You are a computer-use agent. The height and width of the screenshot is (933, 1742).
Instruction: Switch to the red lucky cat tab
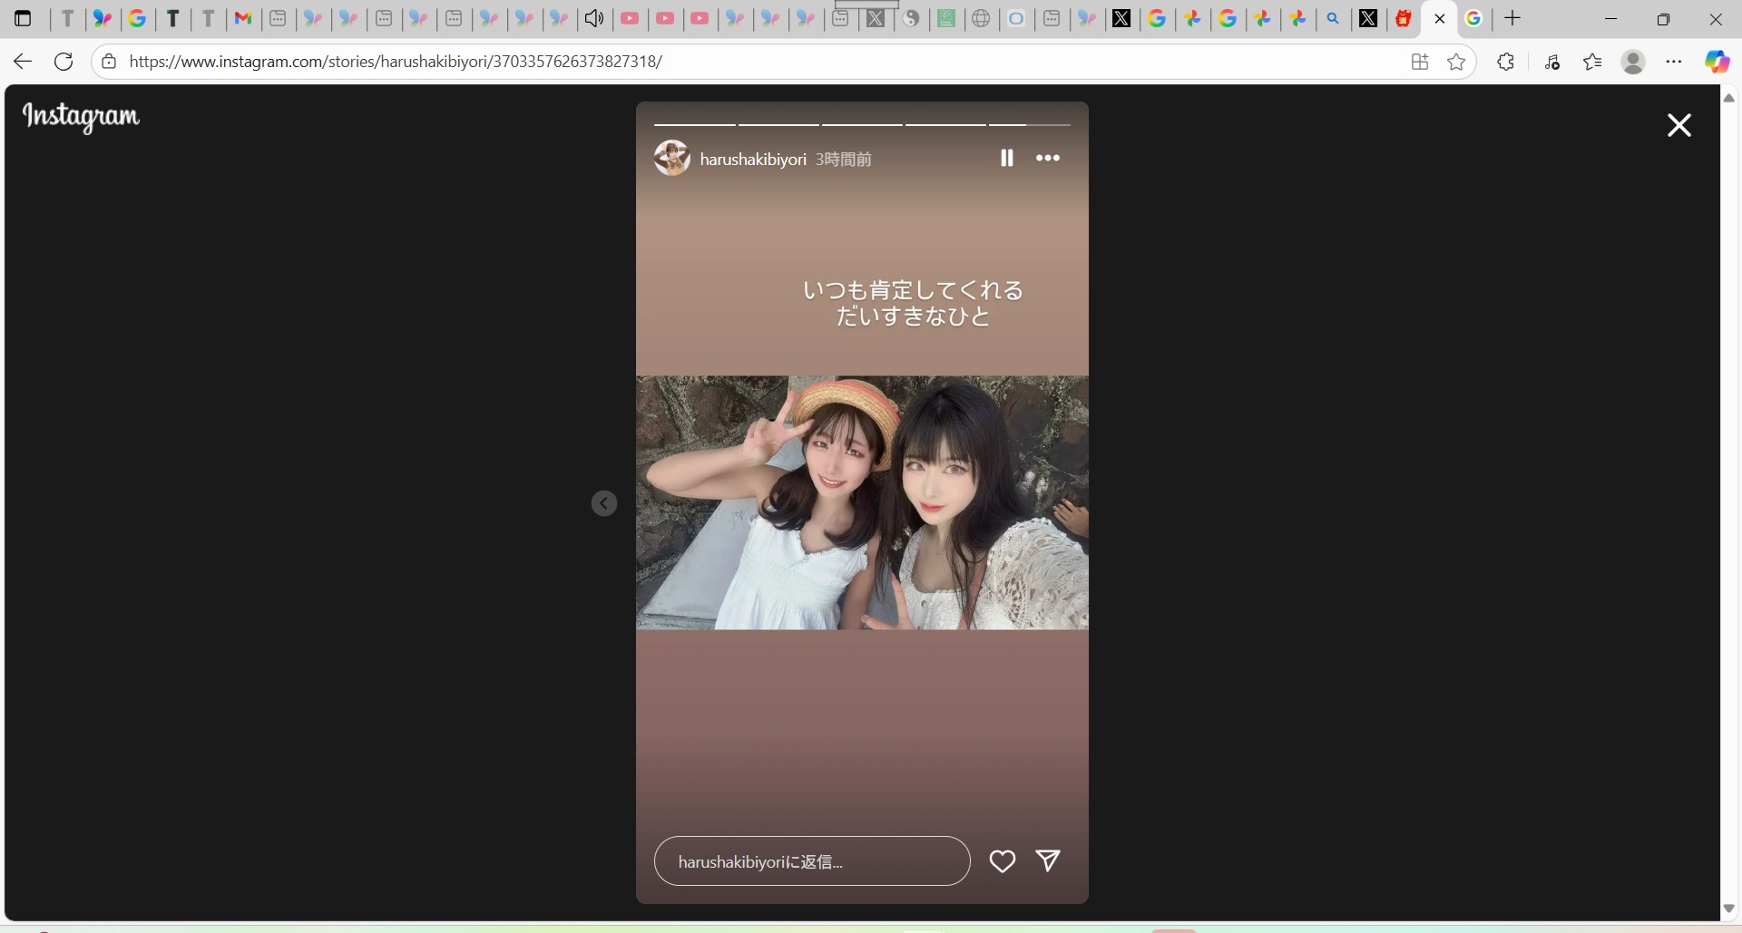coord(1404,18)
